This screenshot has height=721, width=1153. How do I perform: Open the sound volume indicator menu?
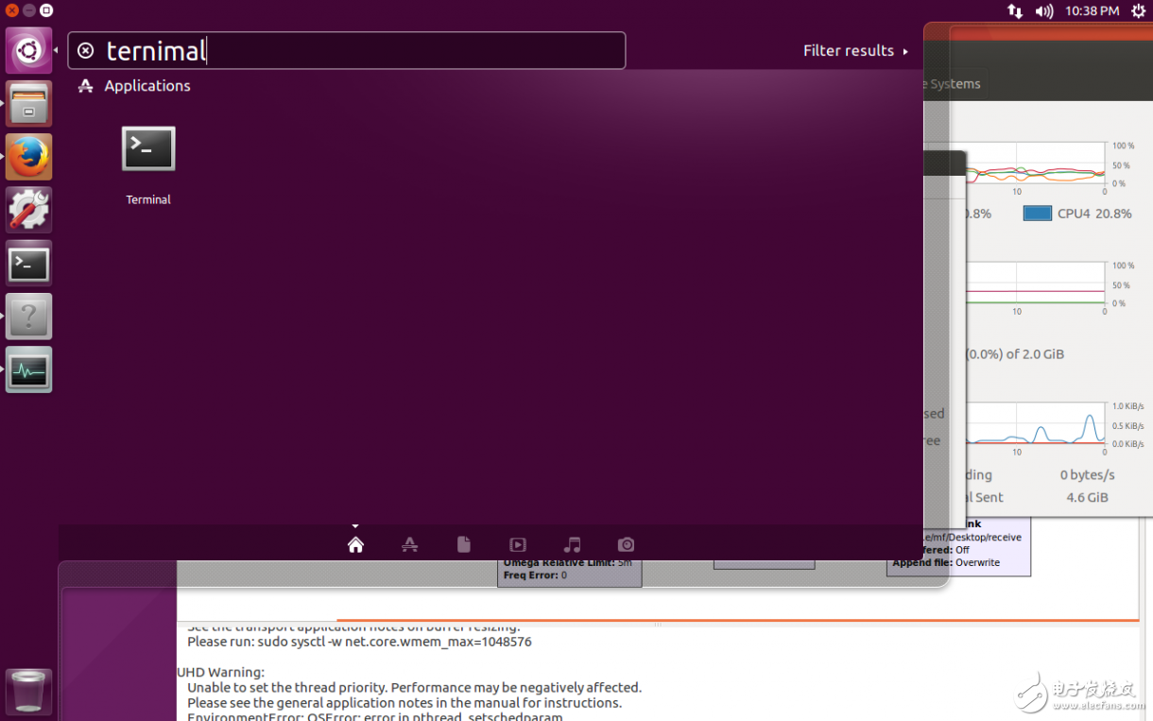pyautogui.click(x=1044, y=11)
